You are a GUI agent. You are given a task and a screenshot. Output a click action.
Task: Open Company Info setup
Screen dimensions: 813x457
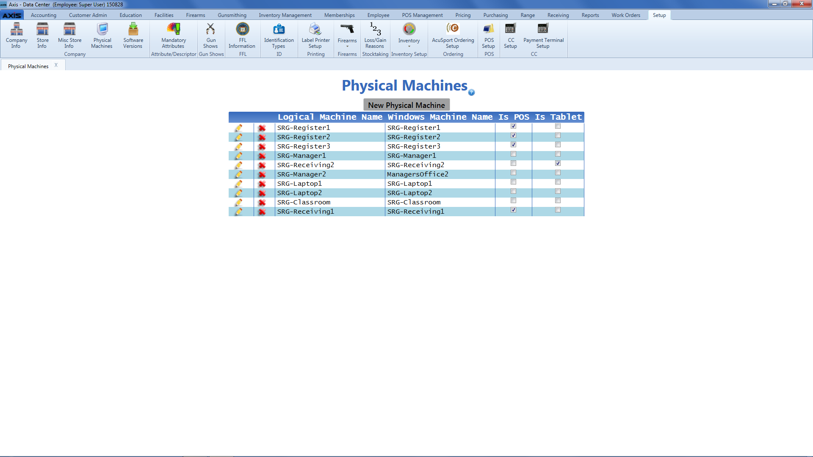[17, 36]
